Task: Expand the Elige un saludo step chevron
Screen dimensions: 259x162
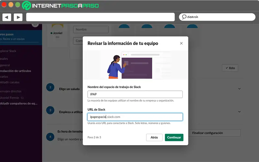Action: (x=239, y=89)
